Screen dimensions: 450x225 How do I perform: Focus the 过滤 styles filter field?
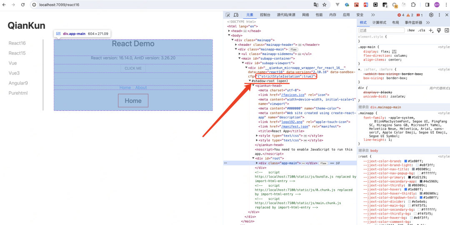point(381,30)
